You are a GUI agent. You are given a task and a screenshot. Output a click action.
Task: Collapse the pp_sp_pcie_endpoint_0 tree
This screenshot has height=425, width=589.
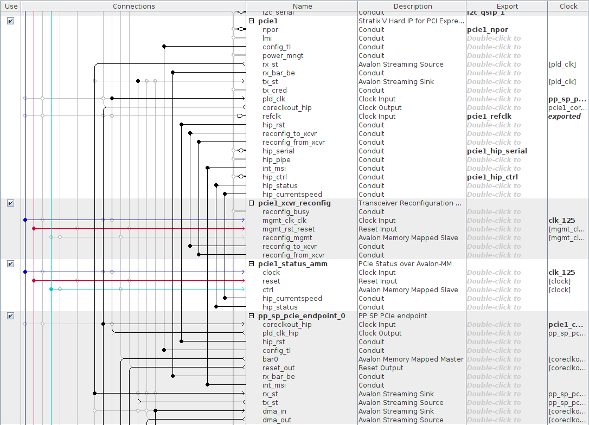click(x=251, y=315)
